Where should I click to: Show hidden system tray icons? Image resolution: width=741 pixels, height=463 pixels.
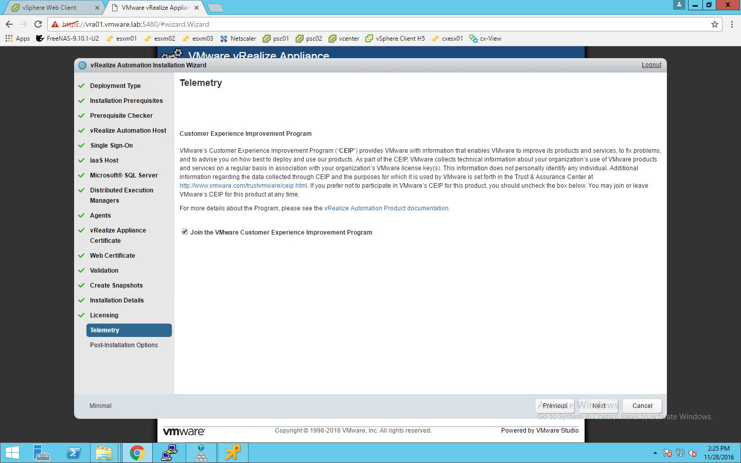point(655,453)
